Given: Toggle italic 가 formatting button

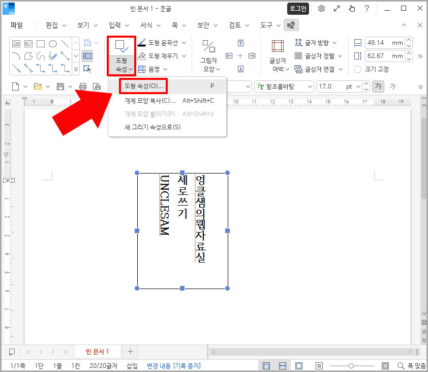Looking at the screenshot, I should click(x=392, y=87).
